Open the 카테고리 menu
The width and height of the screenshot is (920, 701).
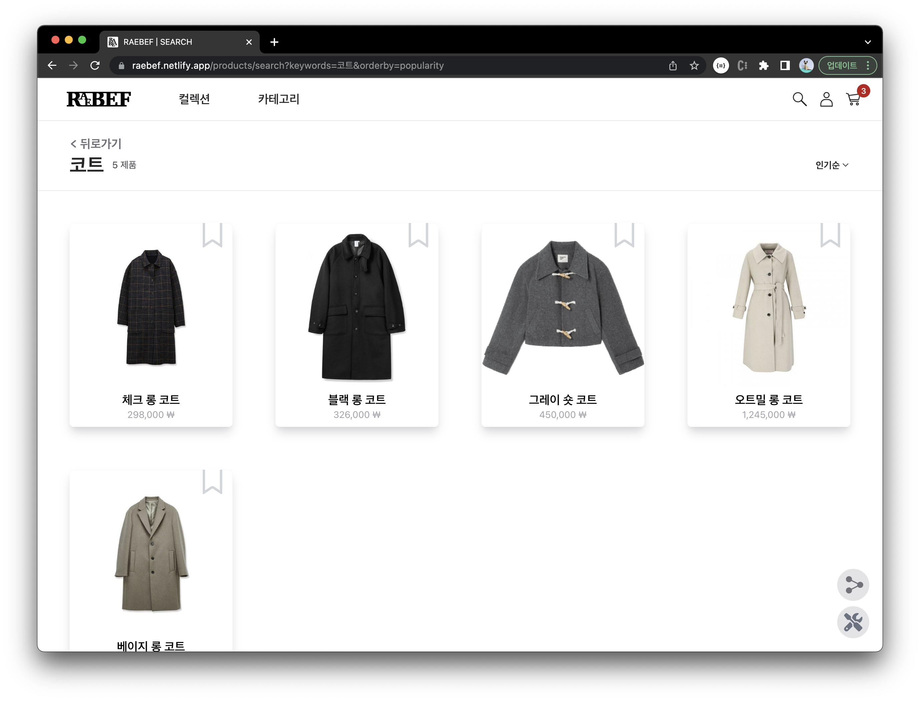pos(278,99)
